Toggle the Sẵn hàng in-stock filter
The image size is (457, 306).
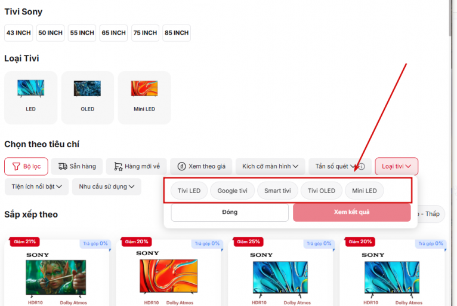tap(77, 166)
